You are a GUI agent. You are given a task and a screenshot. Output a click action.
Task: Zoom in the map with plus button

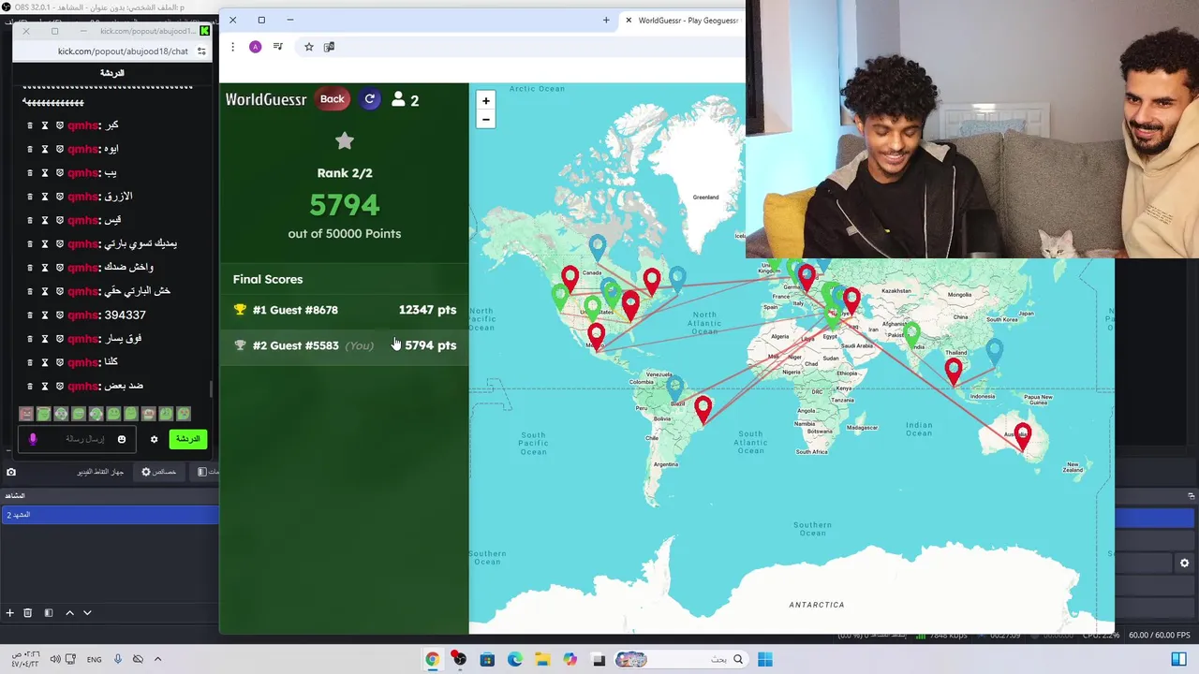(485, 101)
